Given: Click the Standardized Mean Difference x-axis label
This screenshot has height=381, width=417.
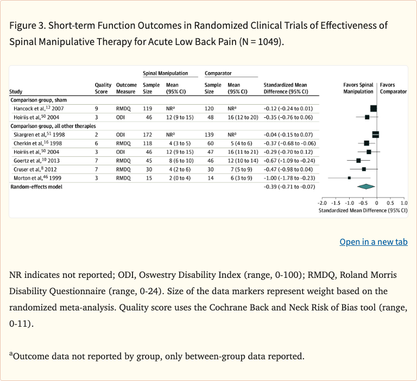Looking at the screenshot, I should [363, 209].
